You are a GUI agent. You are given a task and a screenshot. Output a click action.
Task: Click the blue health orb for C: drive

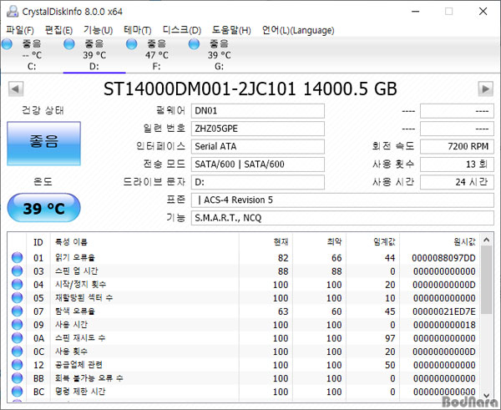[x=7, y=43]
